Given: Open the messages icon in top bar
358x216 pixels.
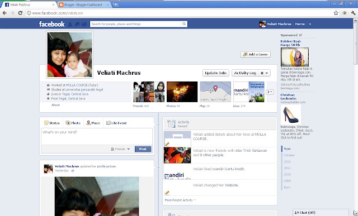Looking at the screenshot, I should point(77,24).
